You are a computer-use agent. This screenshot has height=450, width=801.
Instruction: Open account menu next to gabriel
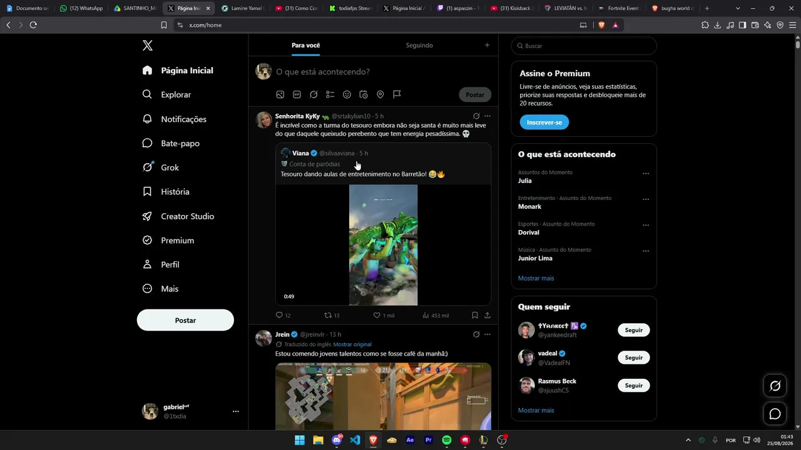pos(236,411)
